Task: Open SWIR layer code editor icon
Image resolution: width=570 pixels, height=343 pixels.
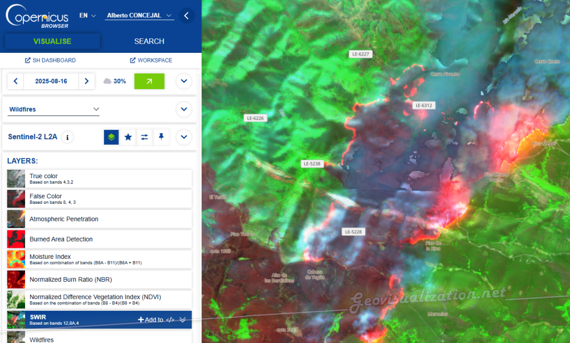Action: pos(170,320)
